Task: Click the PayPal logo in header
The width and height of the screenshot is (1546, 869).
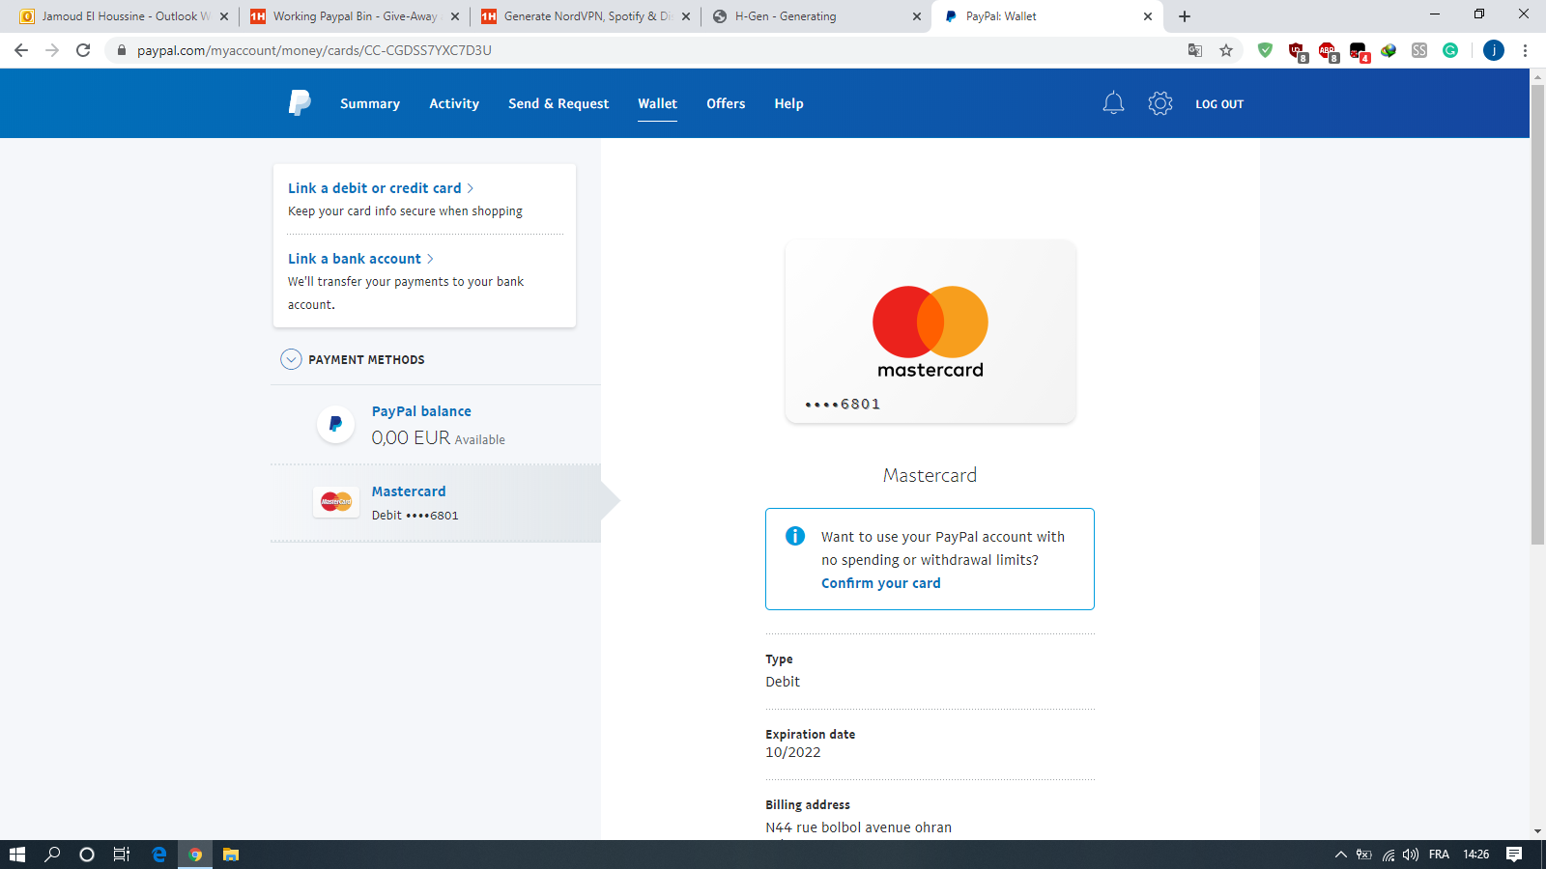Action: 300,103
